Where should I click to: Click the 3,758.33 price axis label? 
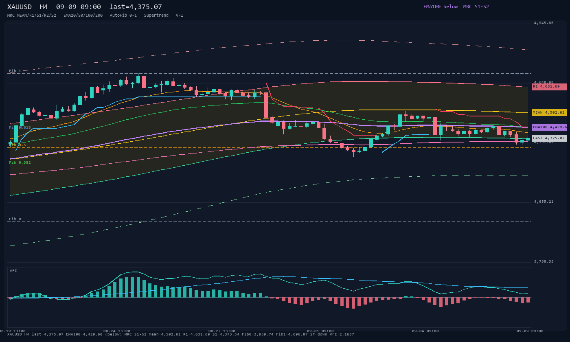[x=544, y=261]
